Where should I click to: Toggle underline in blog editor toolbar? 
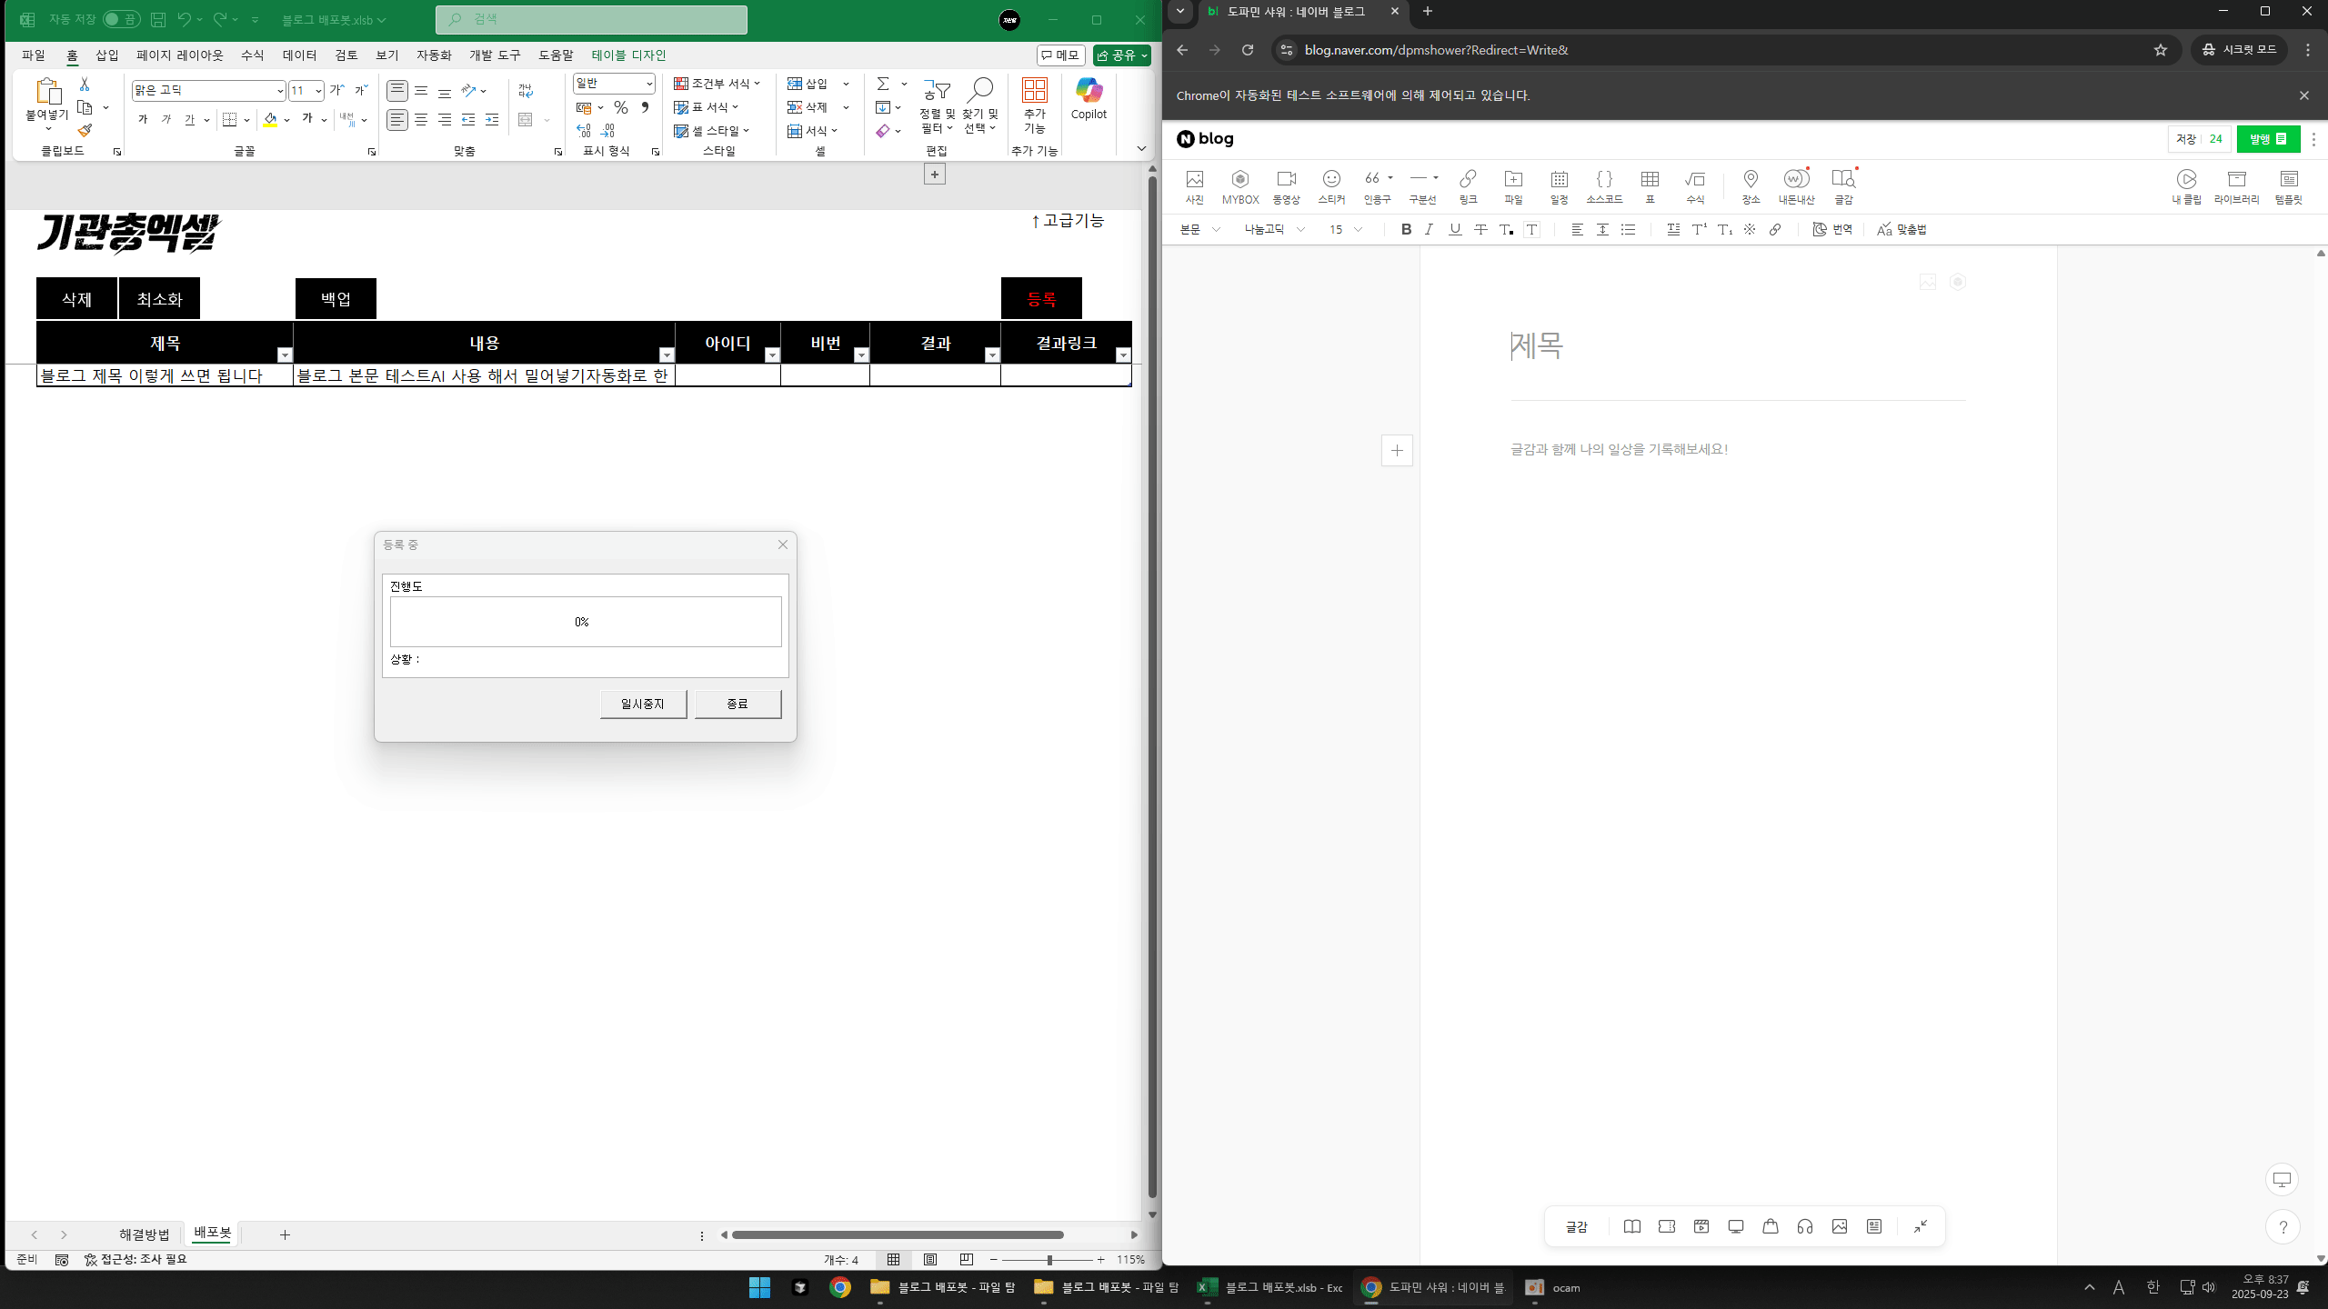[x=1455, y=229]
